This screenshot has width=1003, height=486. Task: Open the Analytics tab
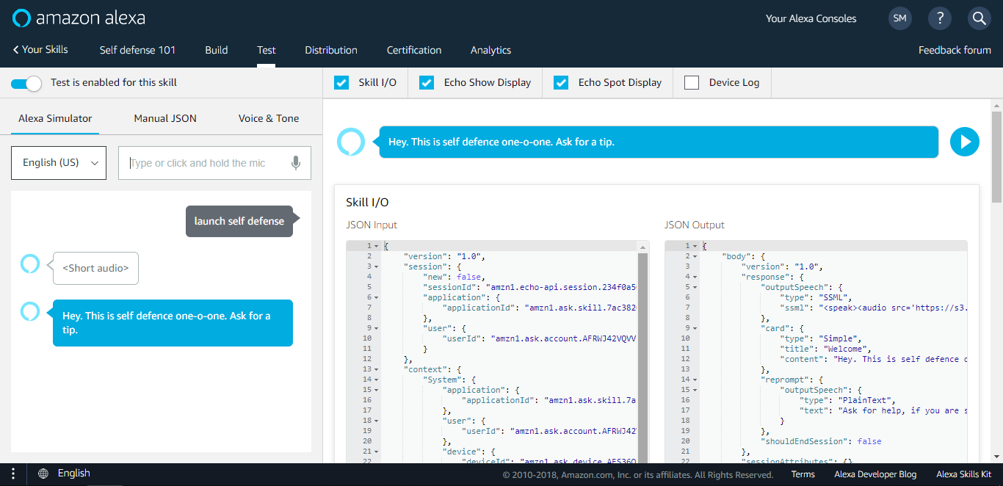point(490,50)
